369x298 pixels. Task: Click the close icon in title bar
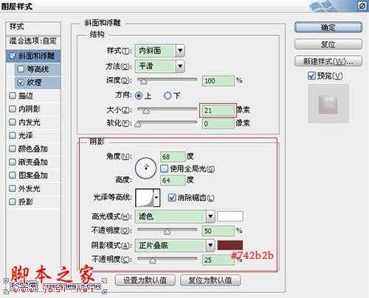(x=362, y=6)
